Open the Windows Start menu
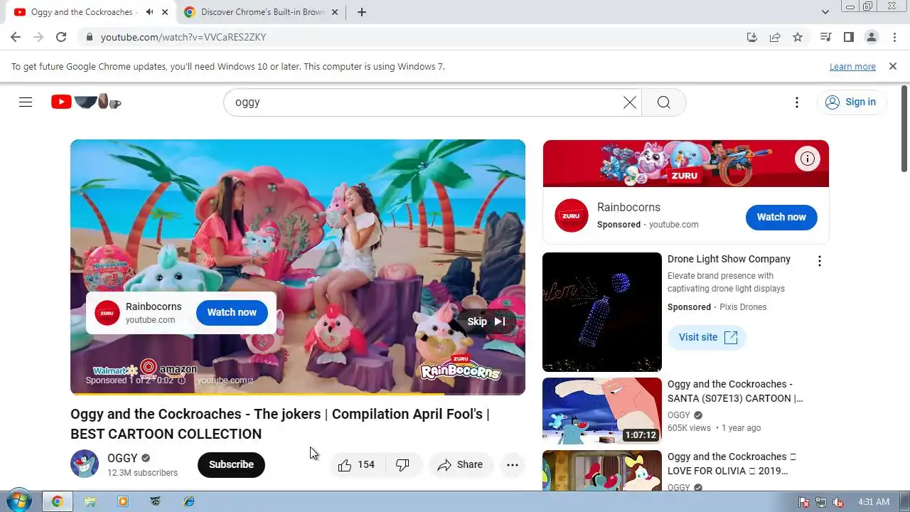Viewport: 910px width, 512px height. click(19, 501)
